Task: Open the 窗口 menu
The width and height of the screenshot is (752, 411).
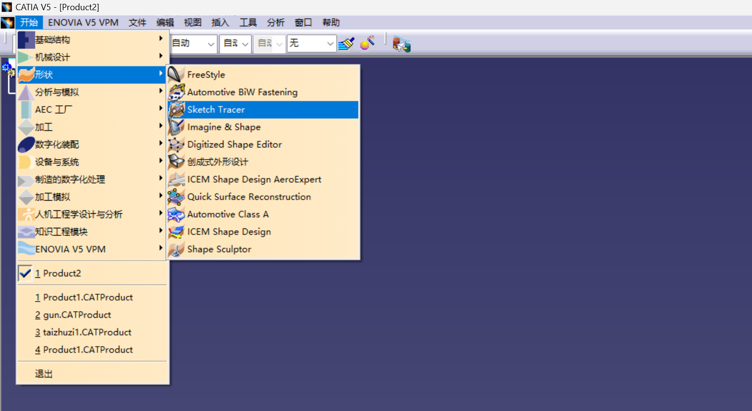Action: point(303,22)
